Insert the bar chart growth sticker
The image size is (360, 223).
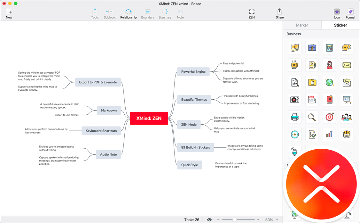coord(329,134)
